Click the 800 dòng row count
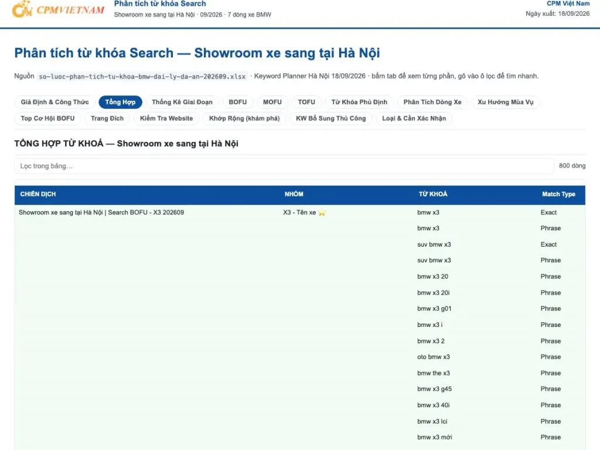 [572, 166]
